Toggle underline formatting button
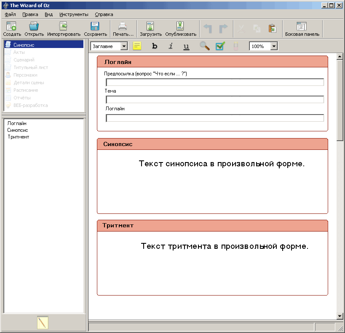 [186, 46]
